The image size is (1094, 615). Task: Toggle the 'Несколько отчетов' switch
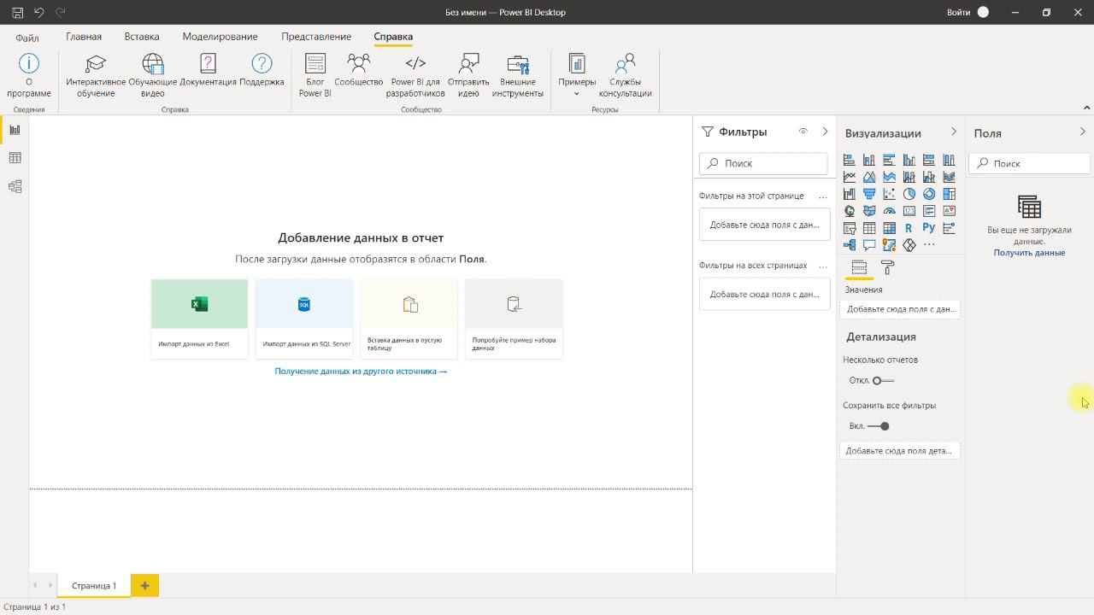(x=883, y=381)
